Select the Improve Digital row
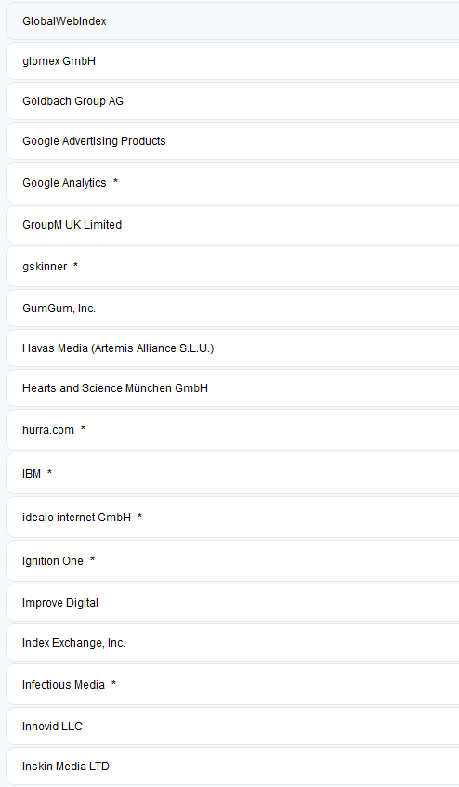 click(x=232, y=603)
